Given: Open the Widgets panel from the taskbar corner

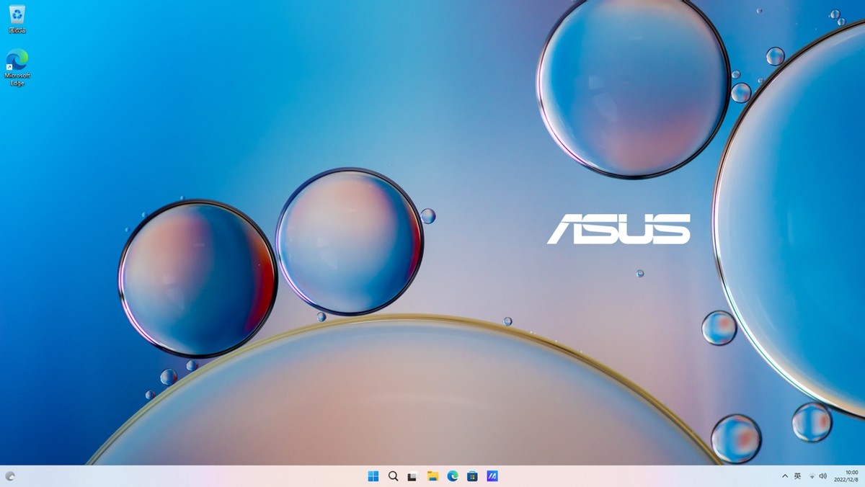Looking at the screenshot, I should coord(10,476).
